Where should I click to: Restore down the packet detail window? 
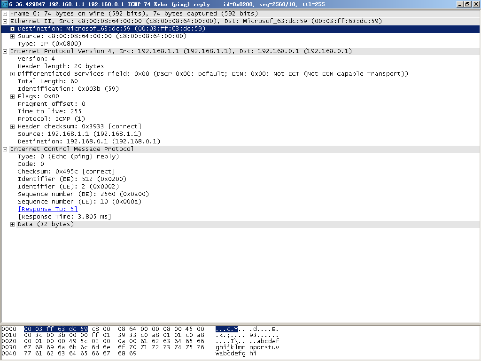467,4
